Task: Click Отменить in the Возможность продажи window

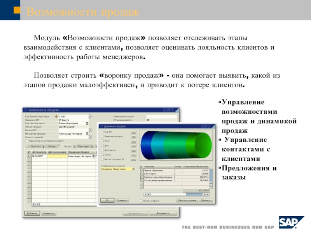Action: (49, 213)
